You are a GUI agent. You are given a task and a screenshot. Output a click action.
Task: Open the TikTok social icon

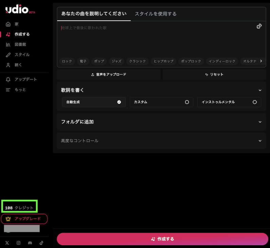coord(41,243)
